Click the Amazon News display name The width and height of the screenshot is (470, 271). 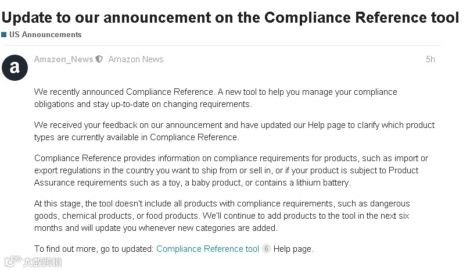[136, 59]
